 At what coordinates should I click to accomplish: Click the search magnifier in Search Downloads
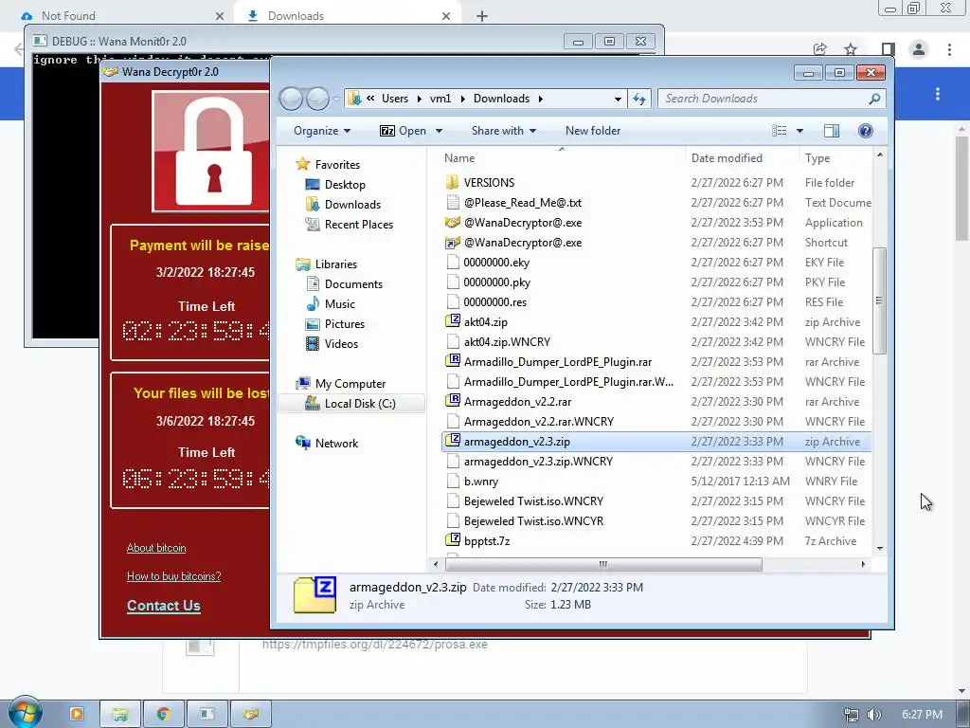[874, 99]
